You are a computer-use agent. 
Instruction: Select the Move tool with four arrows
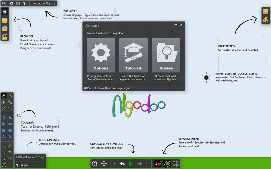click(x=4, y=102)
